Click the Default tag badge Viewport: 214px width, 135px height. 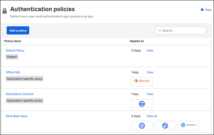click(x=12, y=57)
